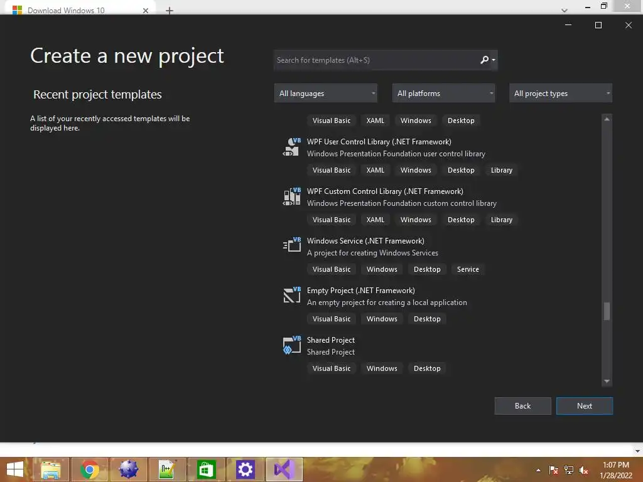Choose the Shared Project title

pyautogui.click(x=330, y=340)
